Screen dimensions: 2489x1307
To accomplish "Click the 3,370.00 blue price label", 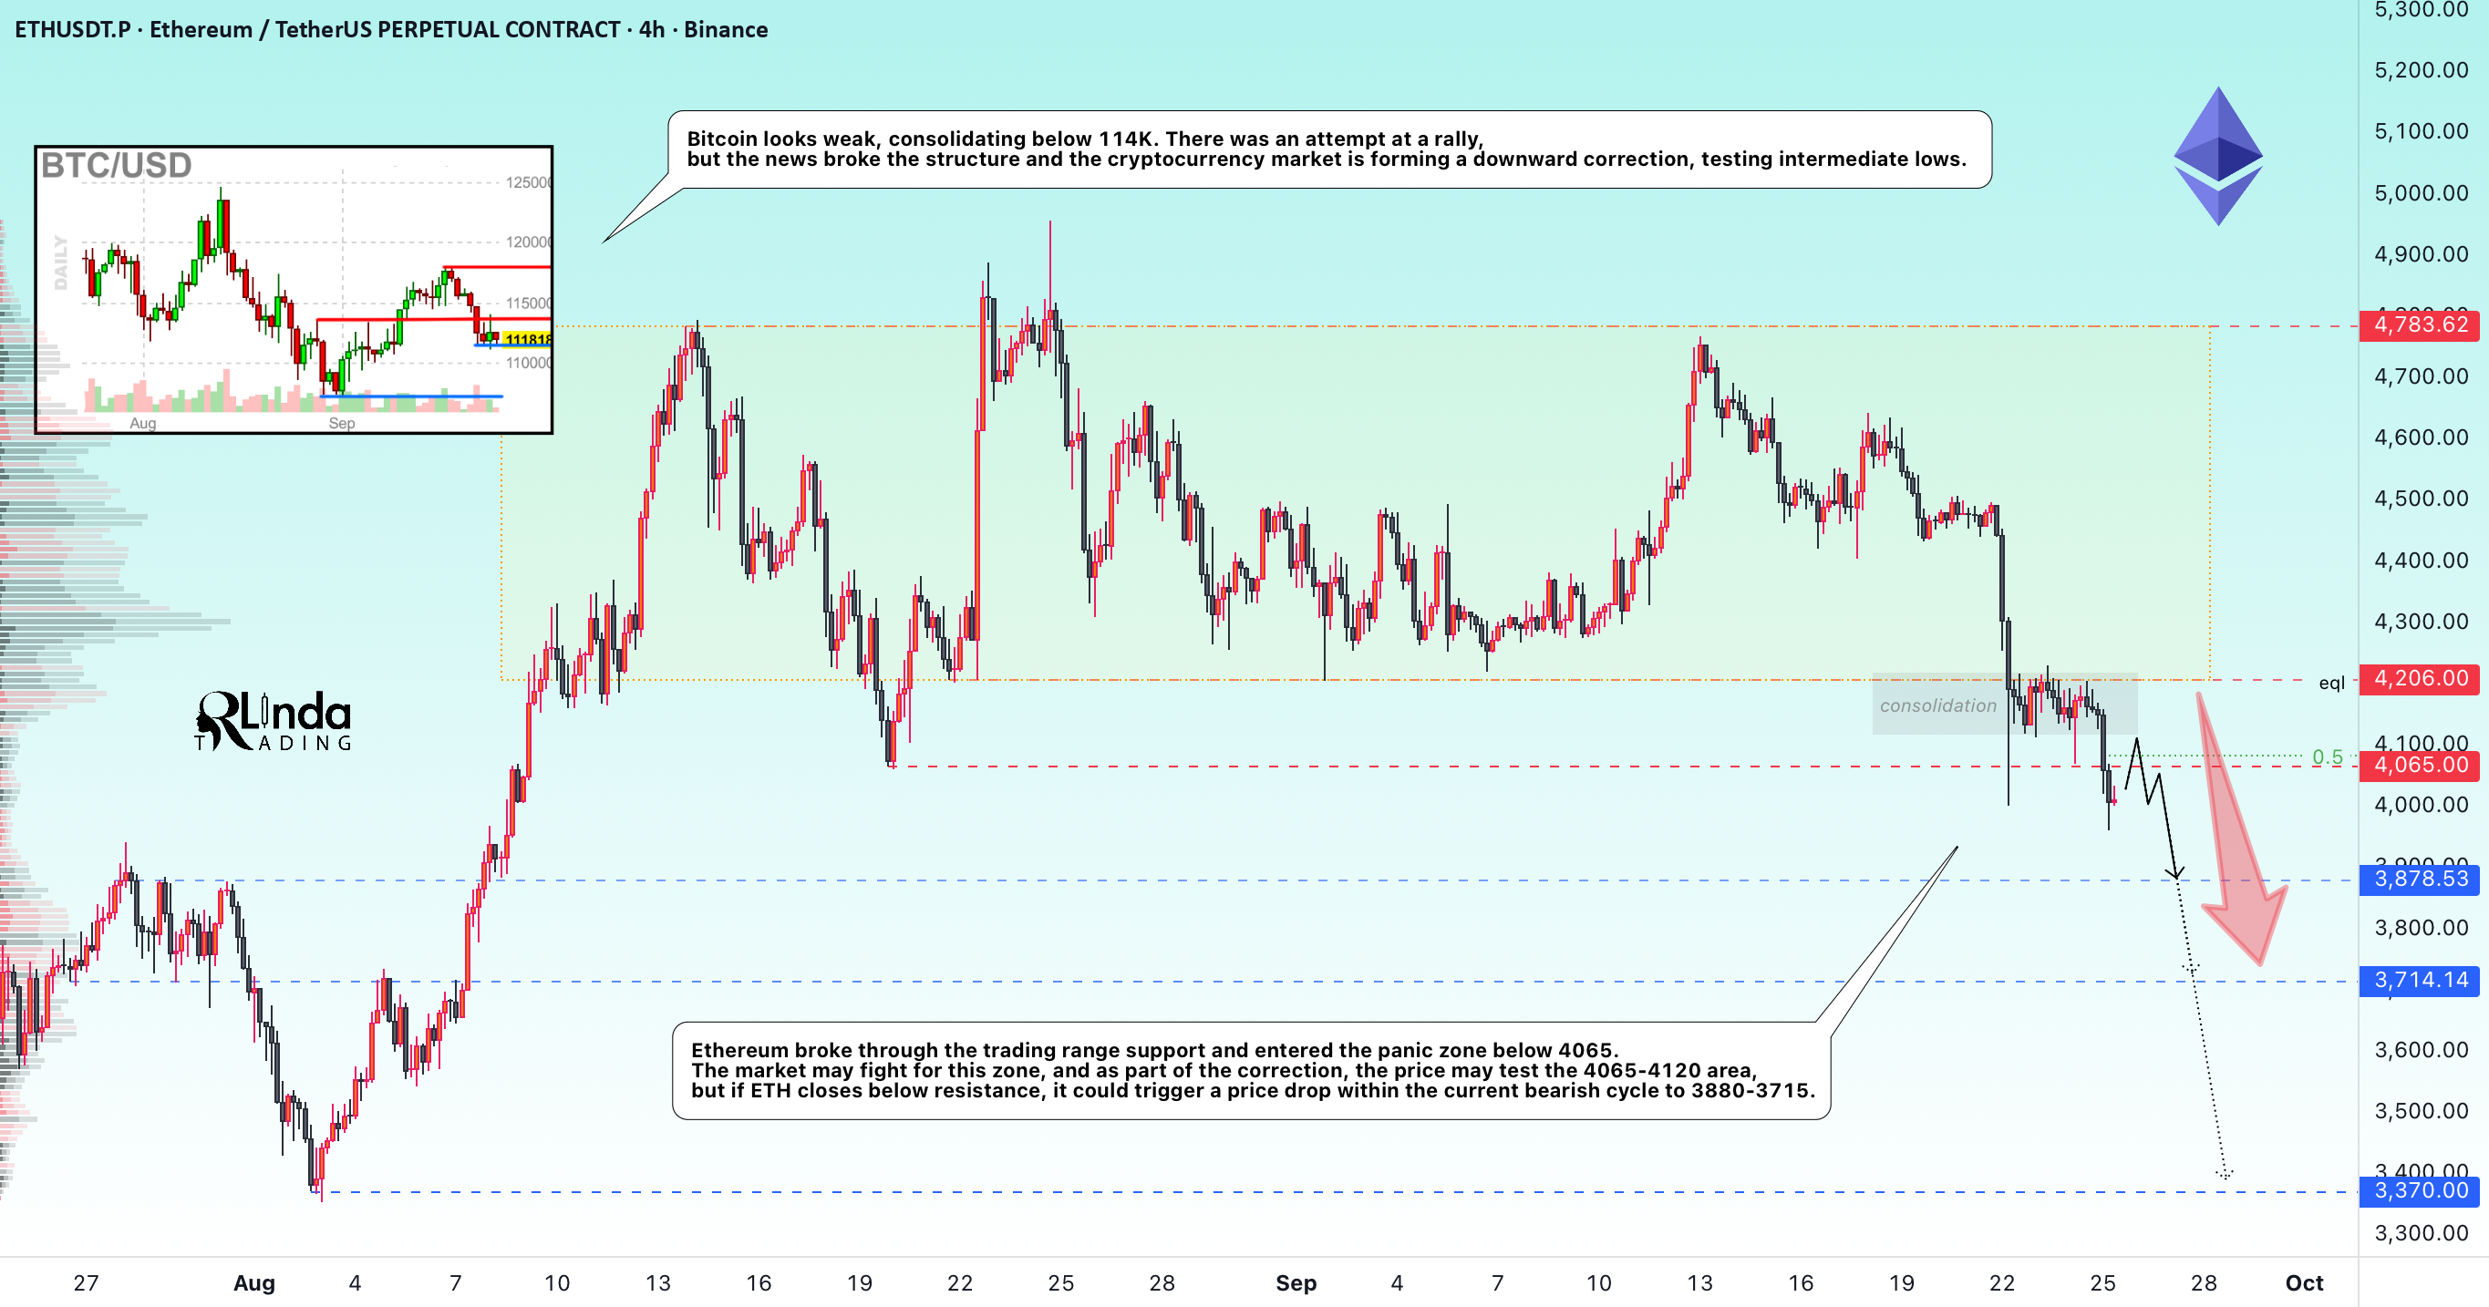I will pos(2420,1191).
